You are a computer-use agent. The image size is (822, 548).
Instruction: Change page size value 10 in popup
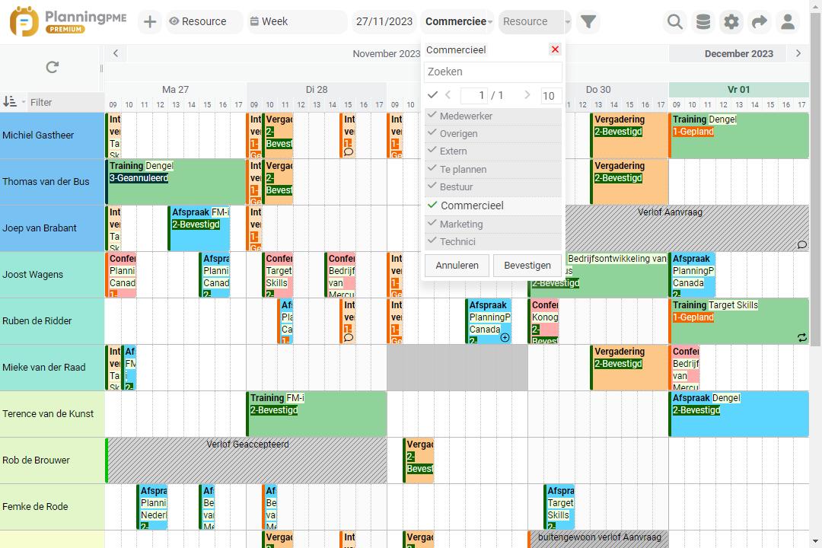(550, 95)
